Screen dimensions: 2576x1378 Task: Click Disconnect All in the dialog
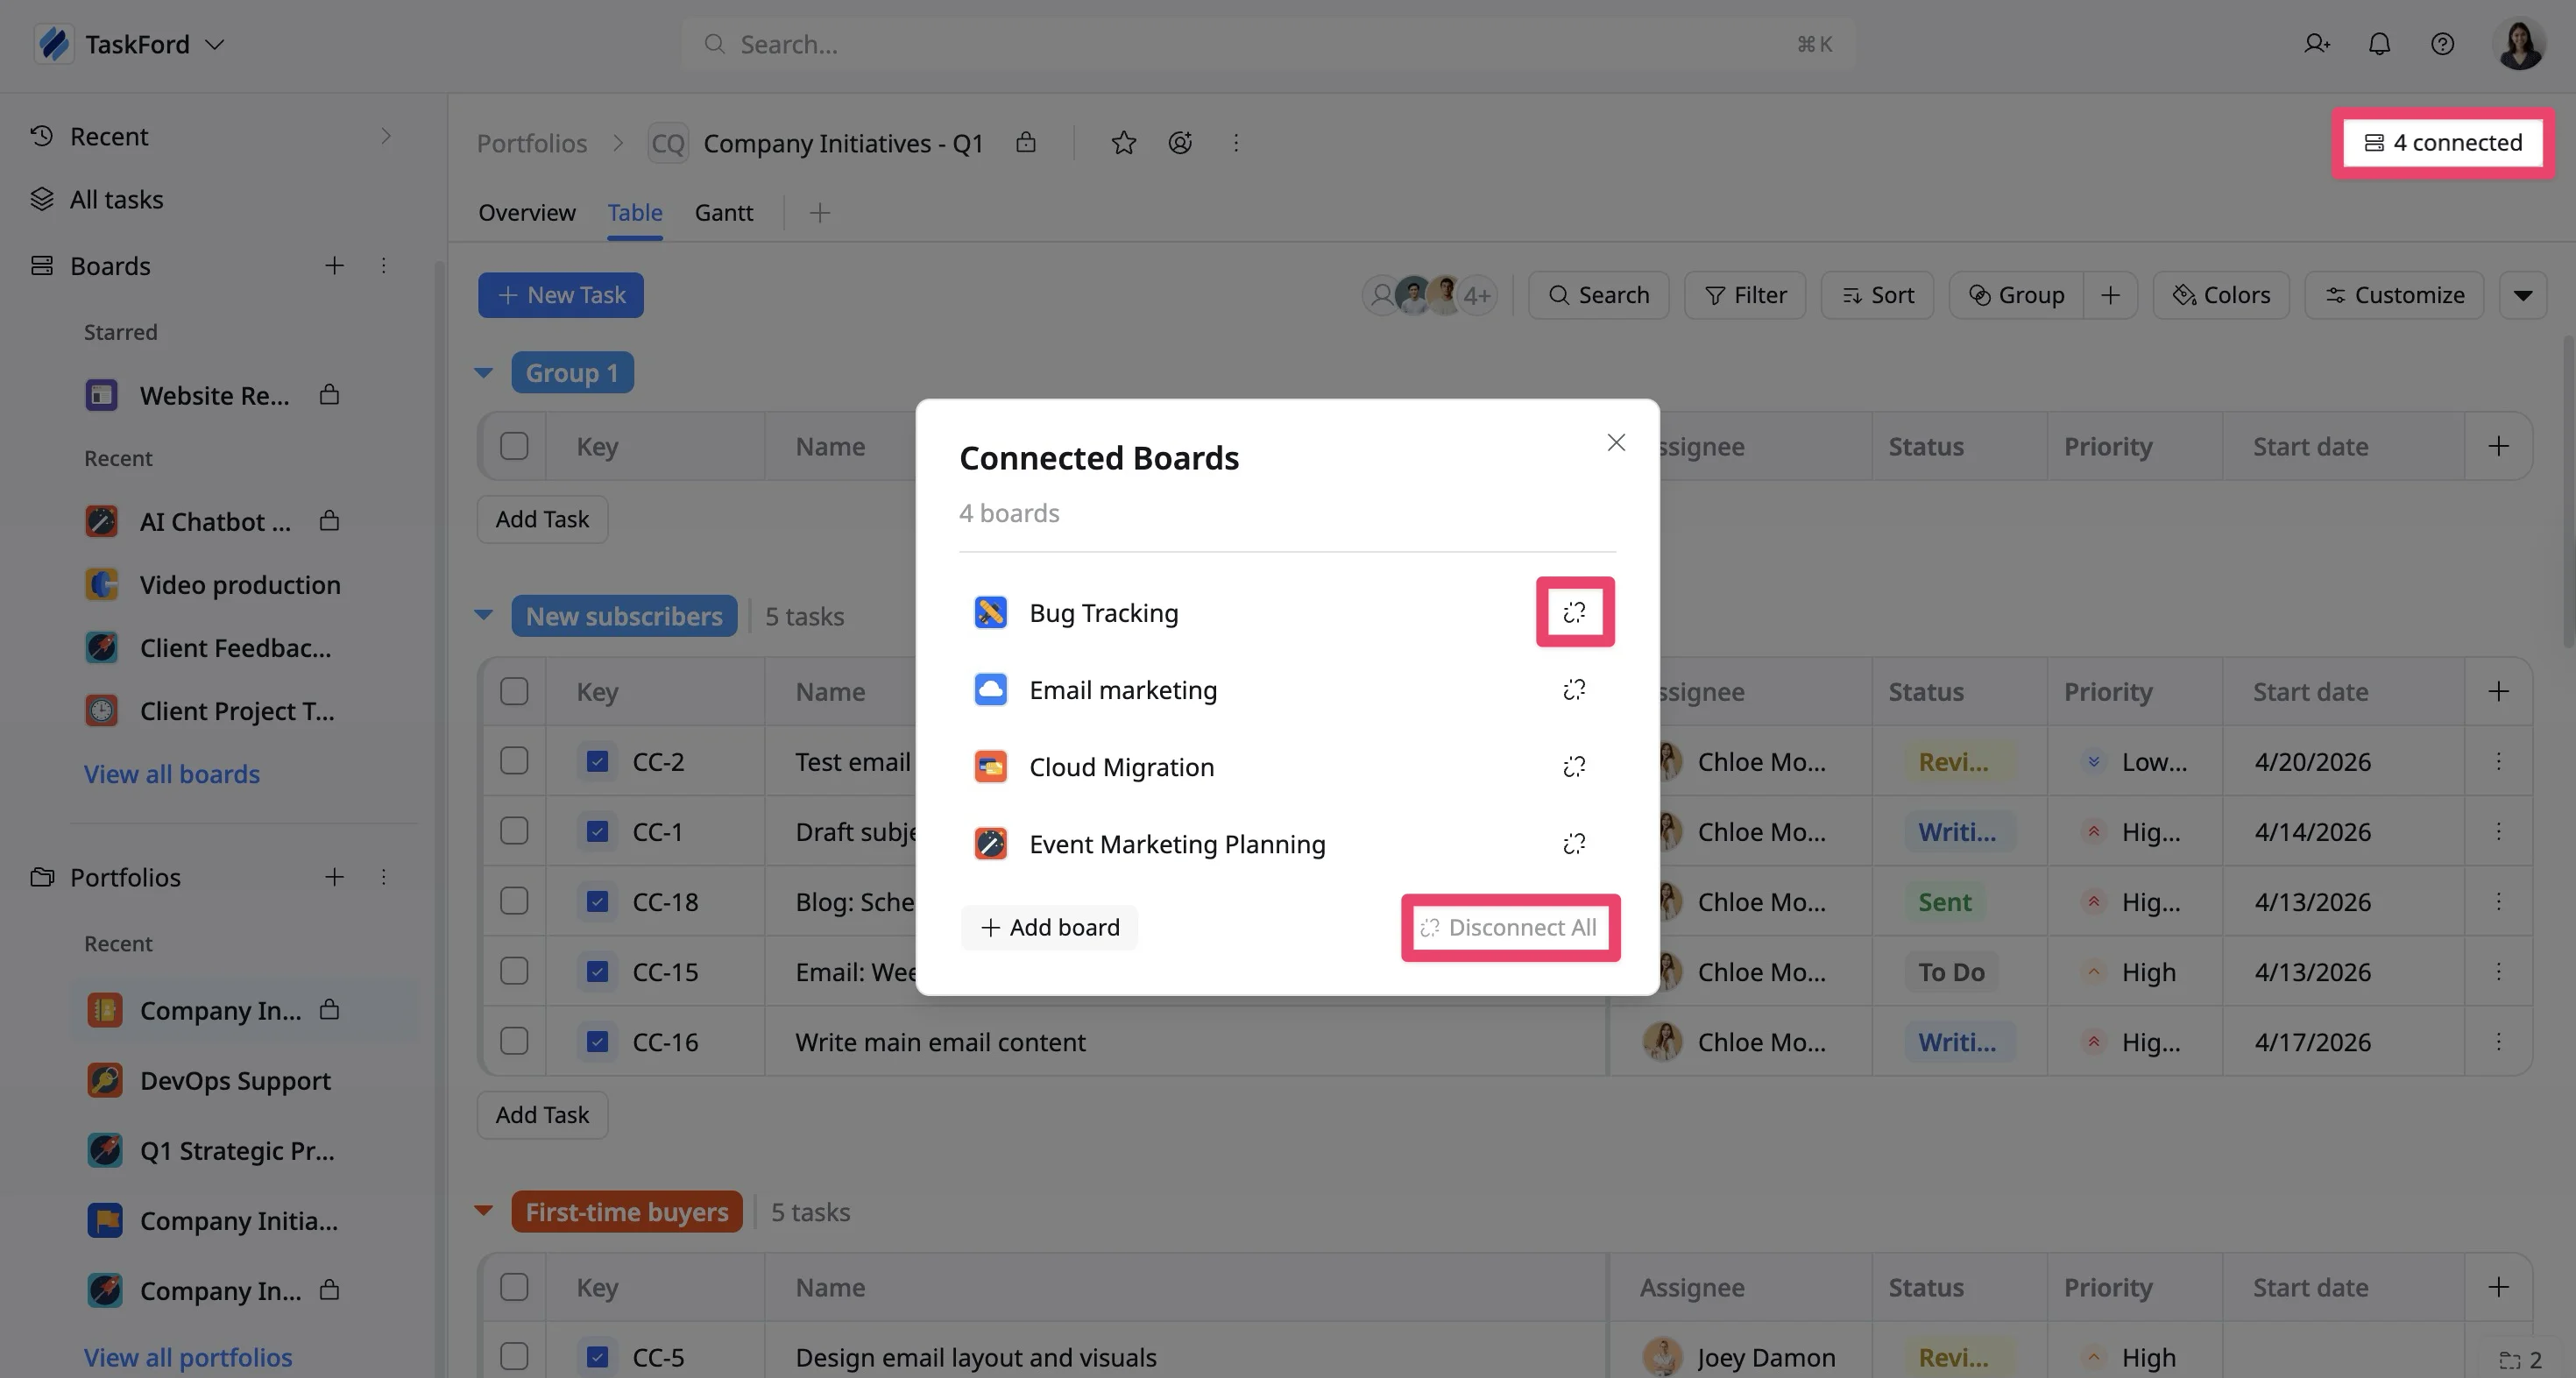[1510, 927]
